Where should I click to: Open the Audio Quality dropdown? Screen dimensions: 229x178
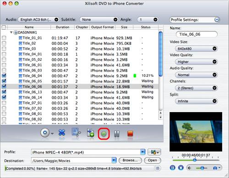196,75
